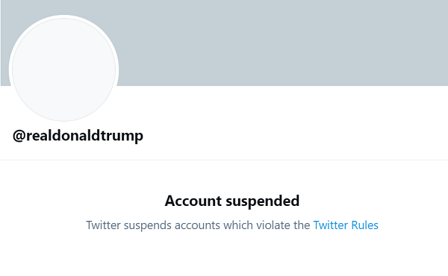Select the @realdonaldtrump handle text
This screenshot has height=276, width=448.
78,136
